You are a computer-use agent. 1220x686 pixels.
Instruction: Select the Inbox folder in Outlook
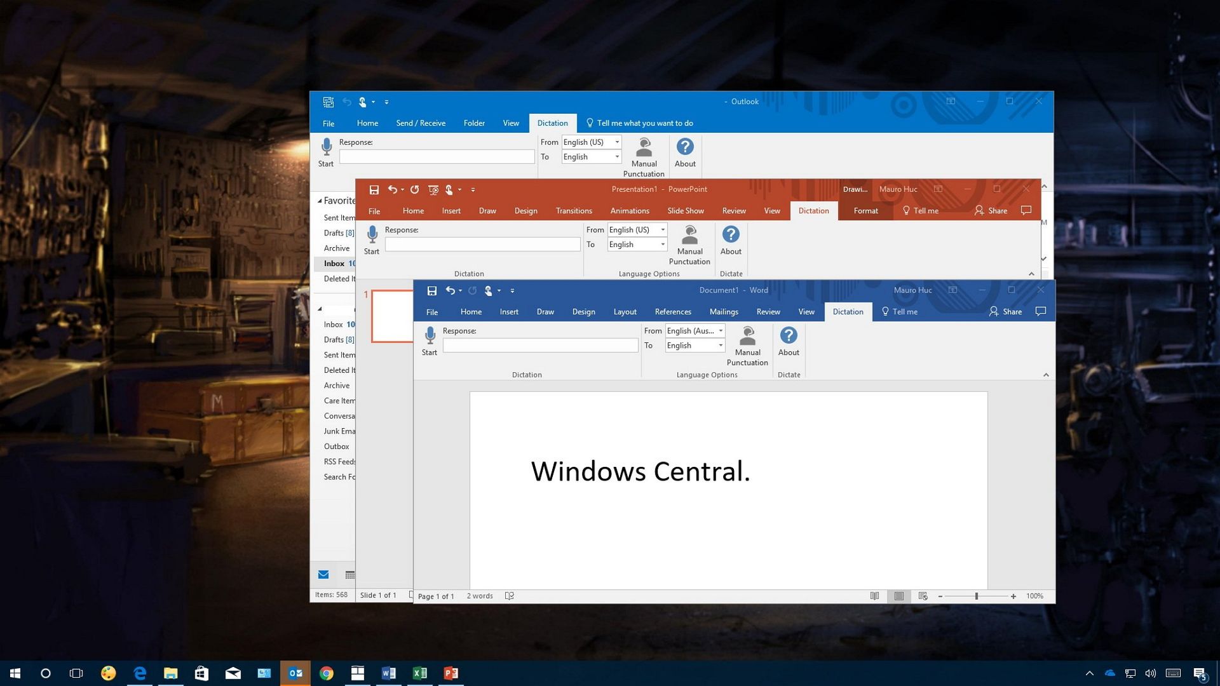coord(334,263)
